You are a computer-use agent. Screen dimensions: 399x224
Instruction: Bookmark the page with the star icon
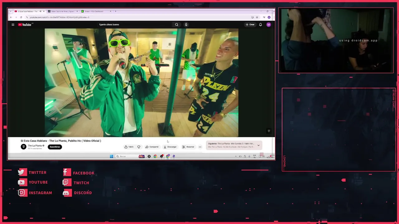coord(257,17)
